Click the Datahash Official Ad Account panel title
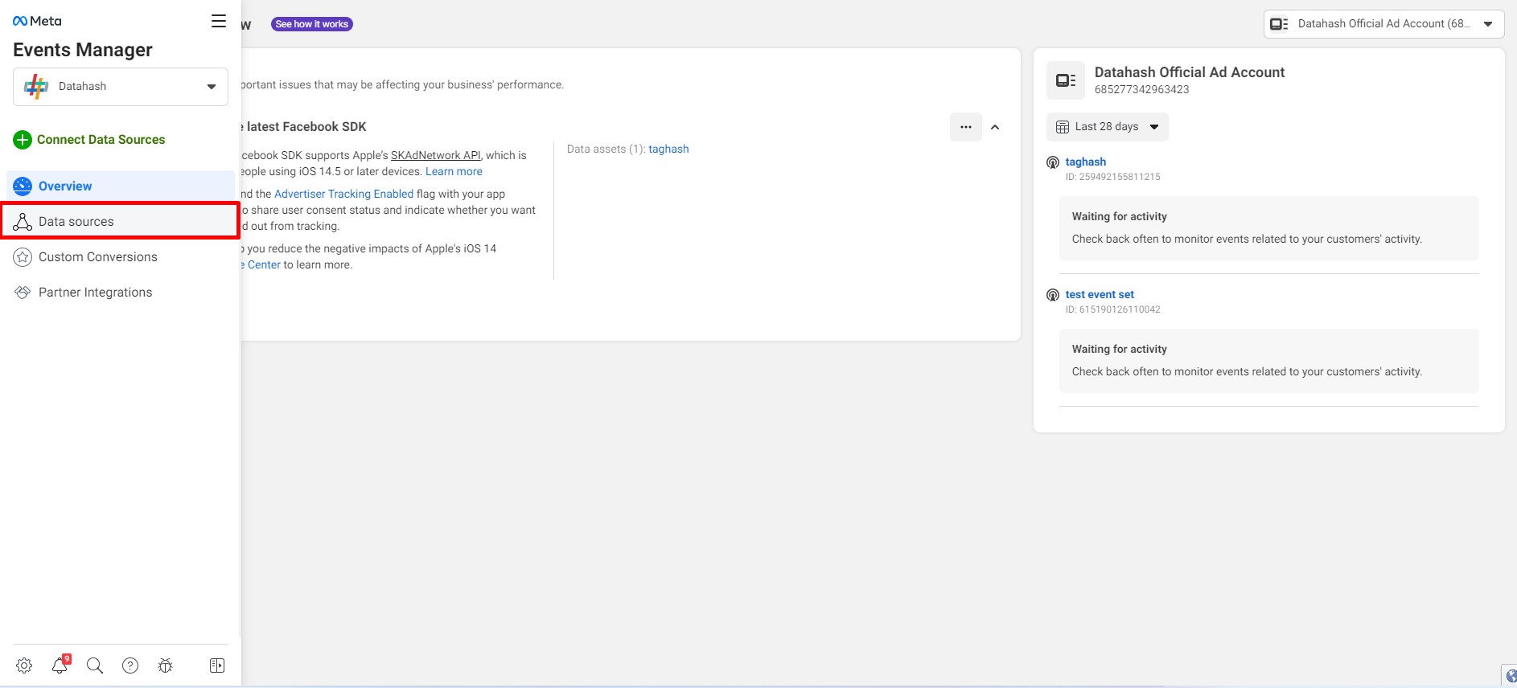The image size is (1517, 688). pyautogui.click(x=1190, y=72)
